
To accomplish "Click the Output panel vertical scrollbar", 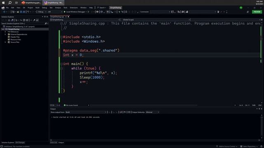I will tap(262, 127).
